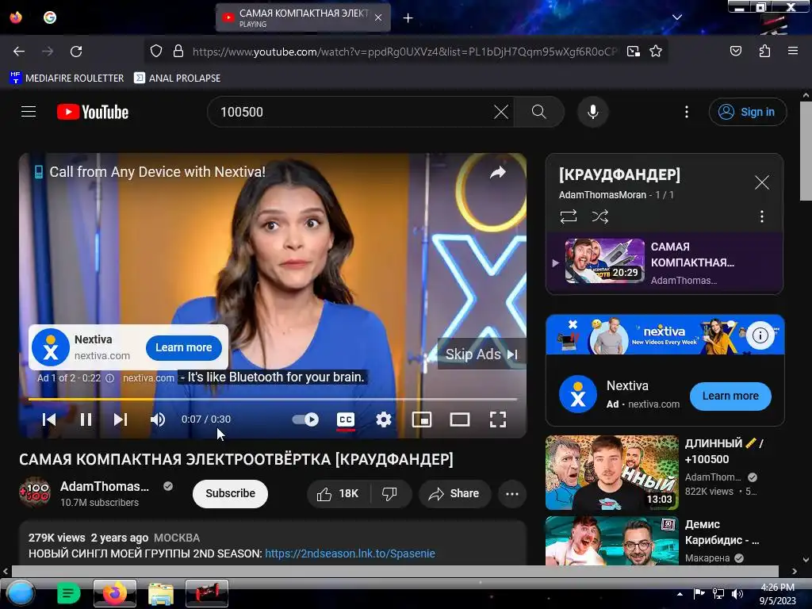Dislike this video
The image size is (812, 609).
389,493
